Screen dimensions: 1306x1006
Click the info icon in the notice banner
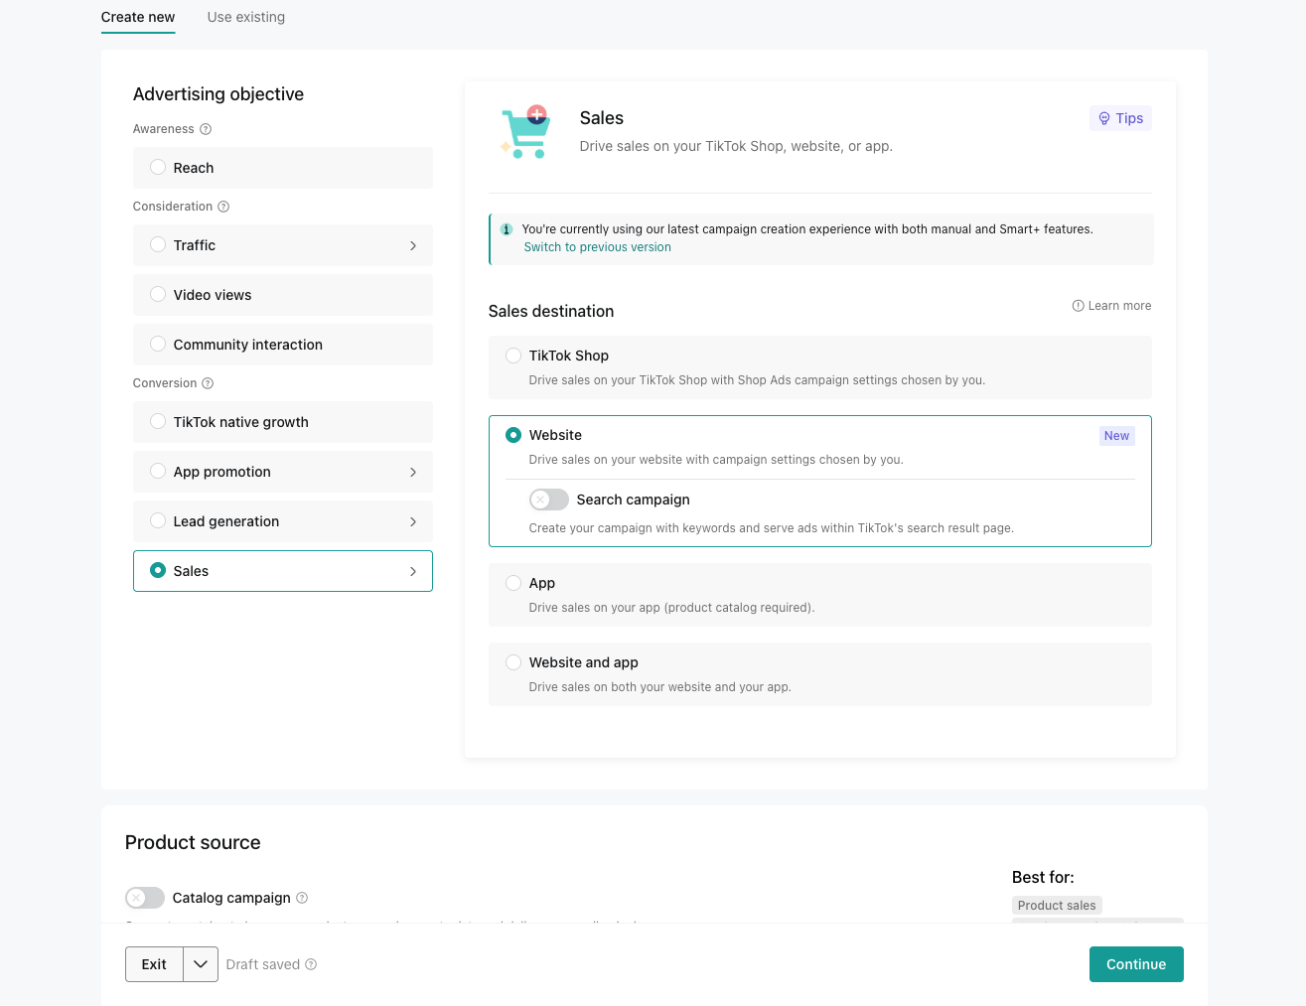[x=507, y=229]
